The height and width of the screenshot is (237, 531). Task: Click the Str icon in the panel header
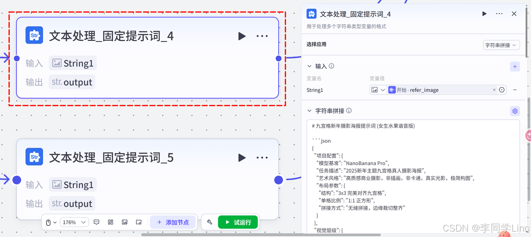[312, 14]
